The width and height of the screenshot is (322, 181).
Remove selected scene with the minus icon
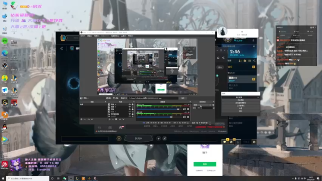[85, 119]
